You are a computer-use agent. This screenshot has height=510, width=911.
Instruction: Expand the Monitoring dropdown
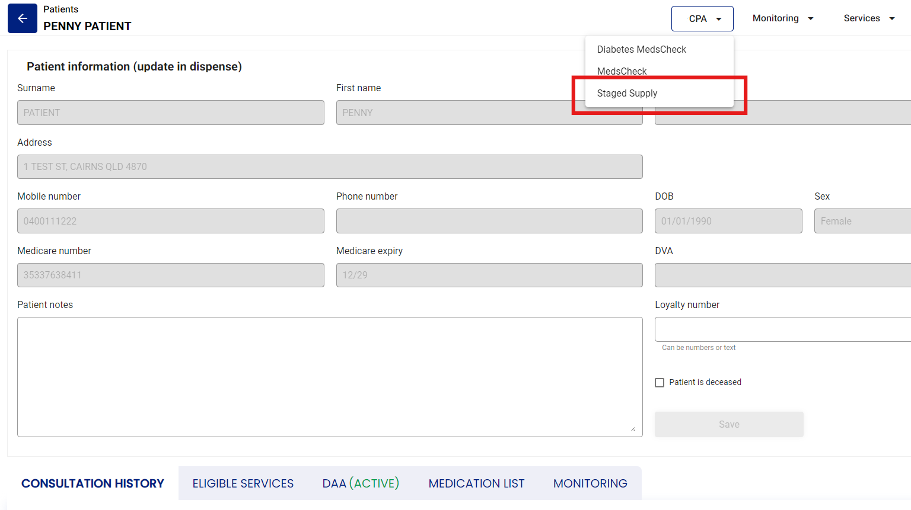[x=782, y=18]
